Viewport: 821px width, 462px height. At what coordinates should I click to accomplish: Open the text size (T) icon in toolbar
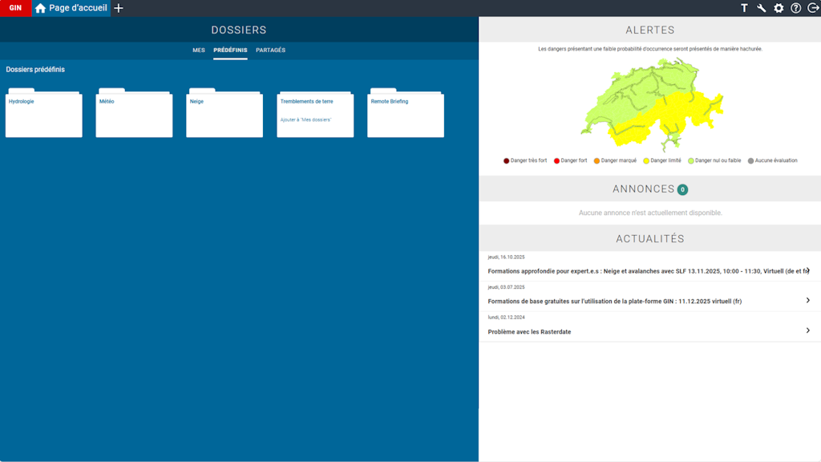point(745,9)
